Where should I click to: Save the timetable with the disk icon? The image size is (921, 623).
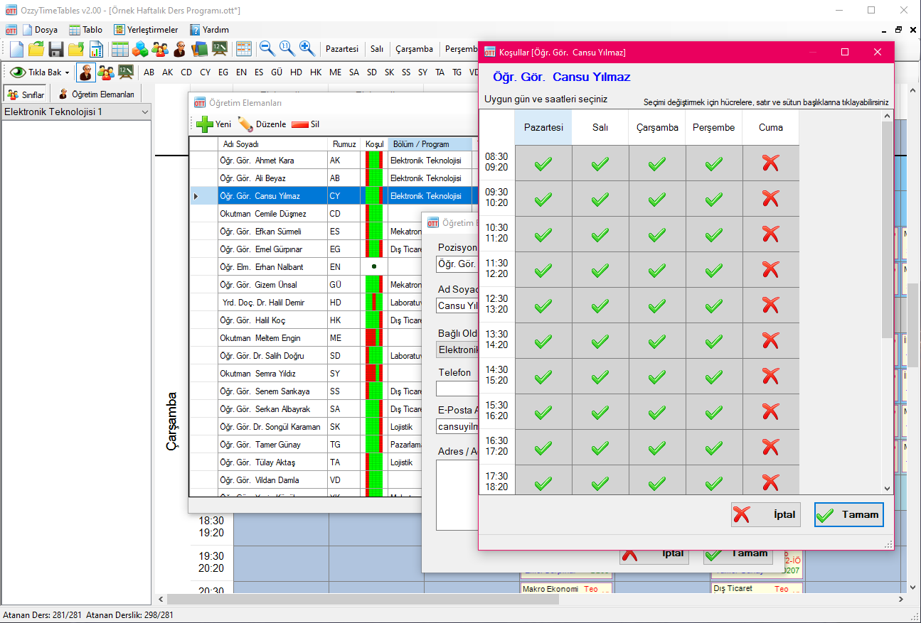[x=55, y=49]
